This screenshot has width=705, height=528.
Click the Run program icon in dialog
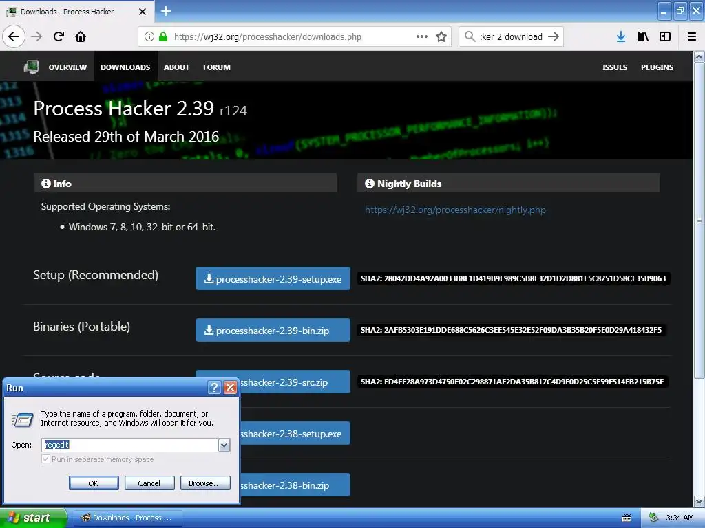(x=22, y=419)
